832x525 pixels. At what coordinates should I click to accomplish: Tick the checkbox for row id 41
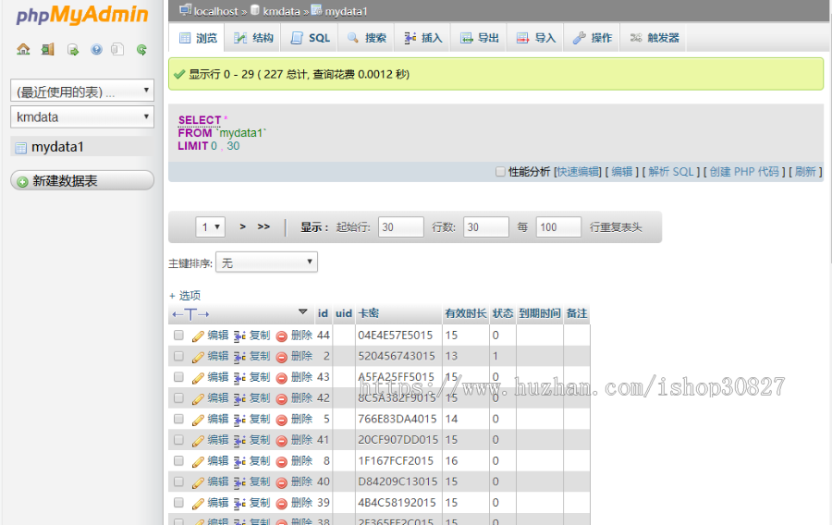pos(178,440)
